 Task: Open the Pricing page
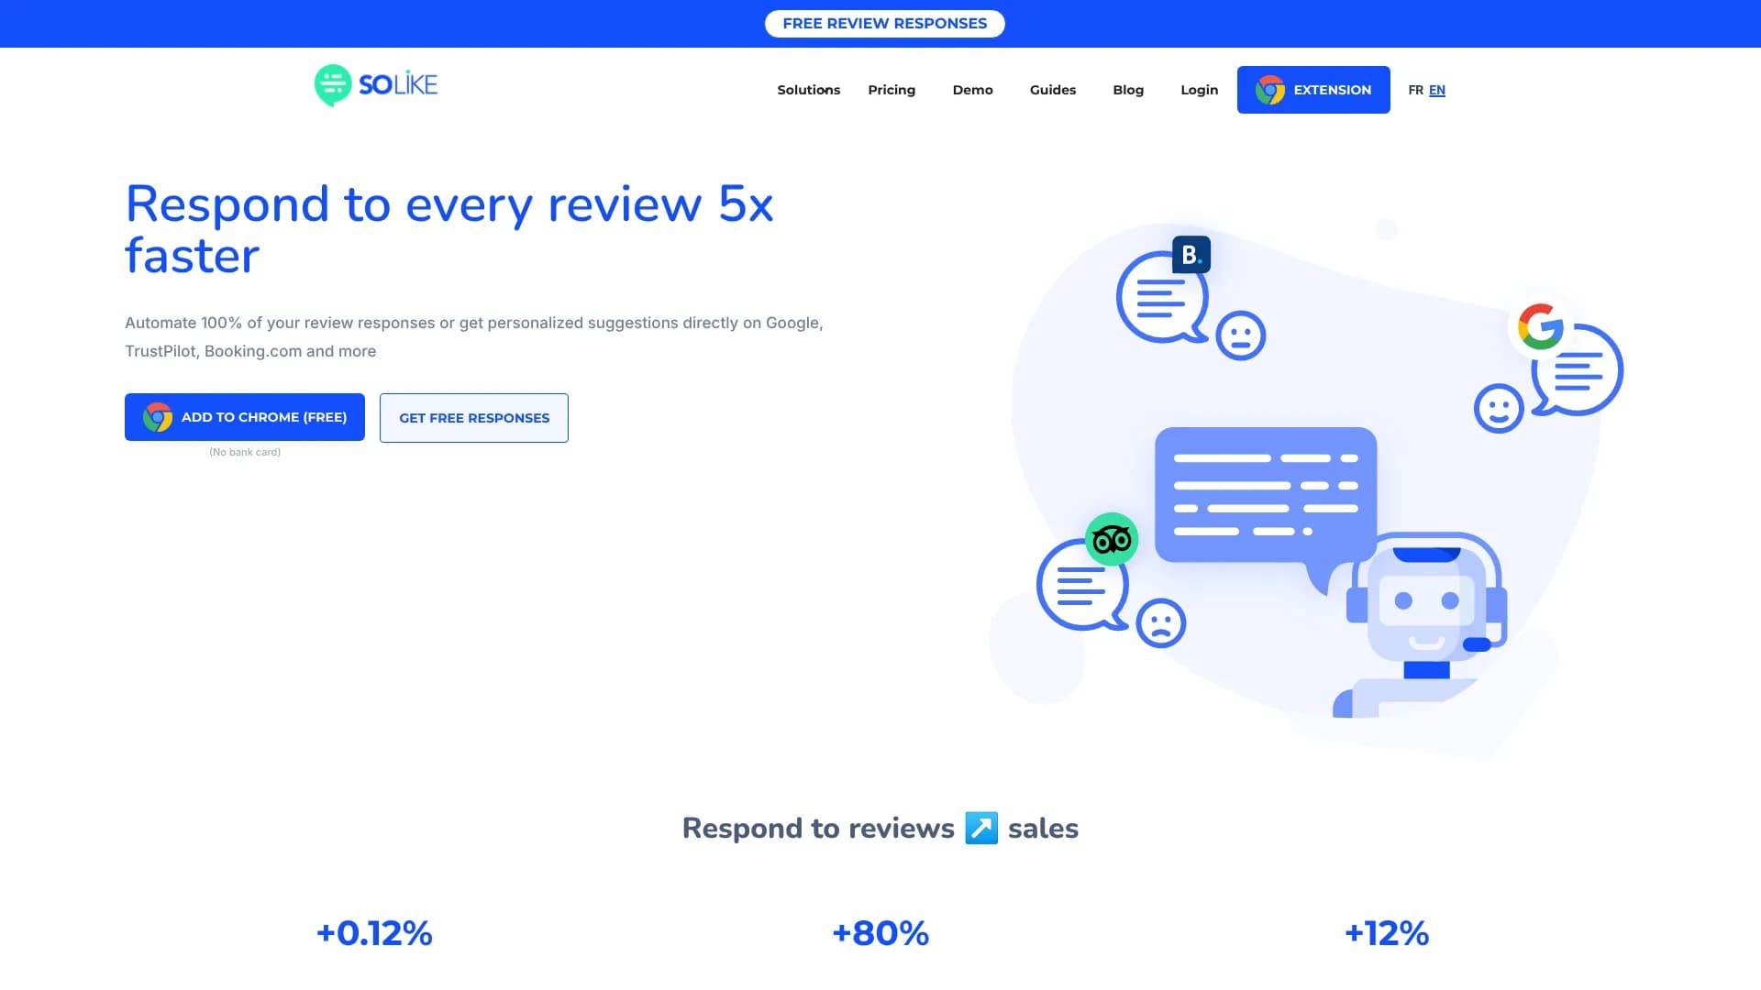(892, 90)
